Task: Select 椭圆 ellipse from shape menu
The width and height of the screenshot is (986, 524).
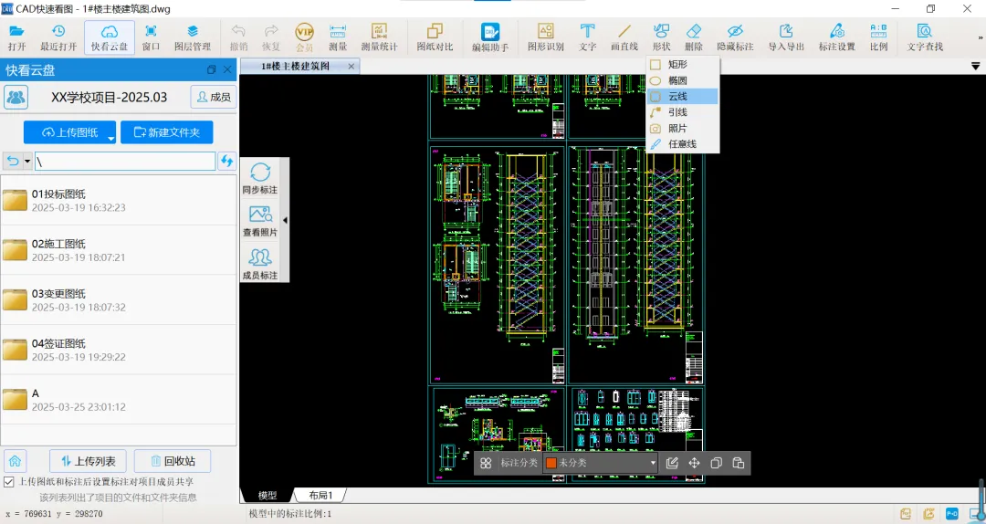Action: tap(682, 80)
